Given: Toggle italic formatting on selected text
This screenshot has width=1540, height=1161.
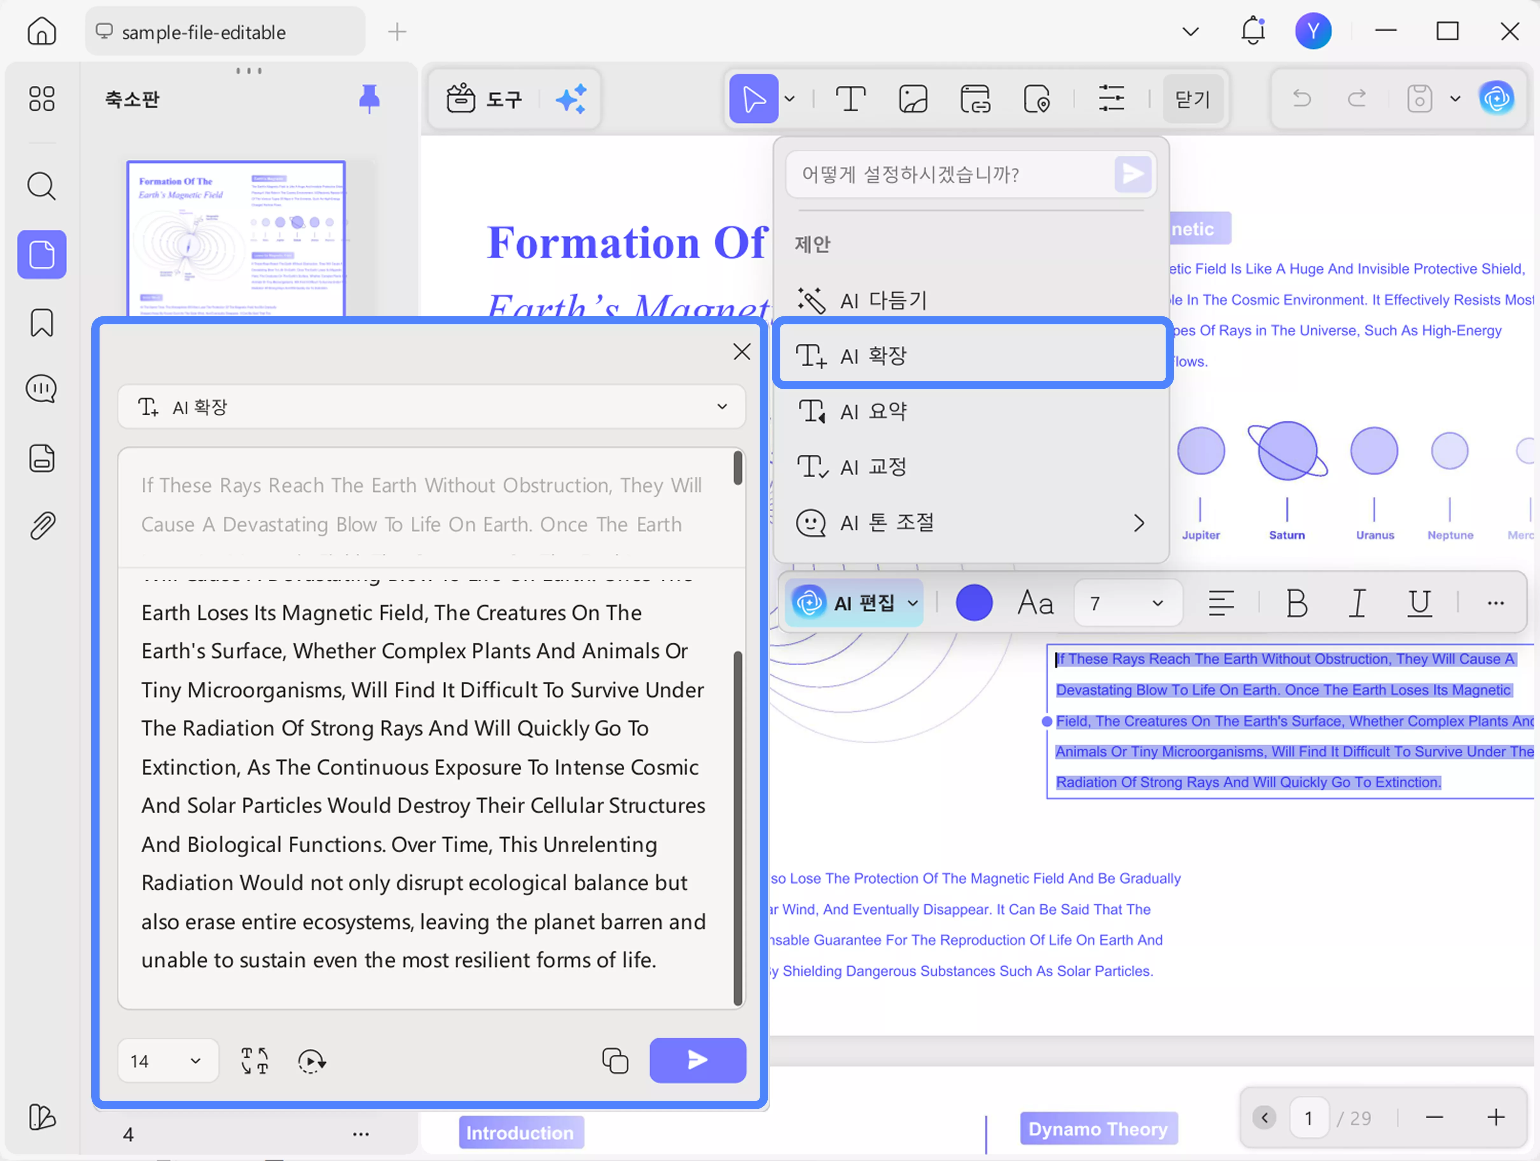Looking at the screenshot, I should 1357,603.
